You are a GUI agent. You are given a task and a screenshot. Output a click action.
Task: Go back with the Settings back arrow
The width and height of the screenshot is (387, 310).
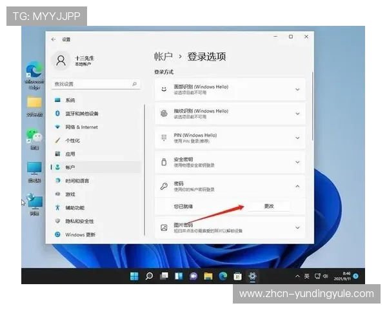[54, 39]
